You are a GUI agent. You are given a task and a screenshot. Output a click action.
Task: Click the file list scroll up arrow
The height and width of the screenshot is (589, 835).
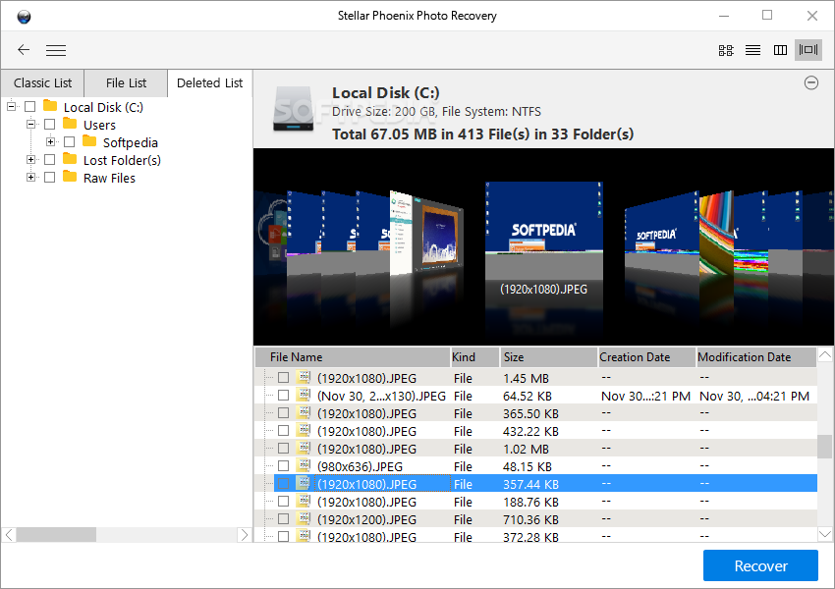(825, 355)
